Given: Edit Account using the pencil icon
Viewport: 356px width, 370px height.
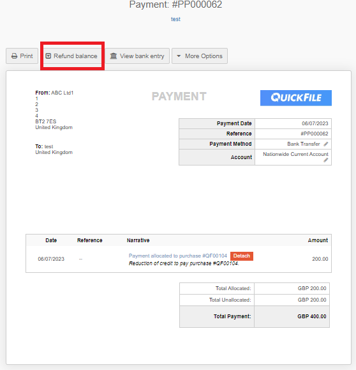Looking at the screenshot, I should tap(326, 160).
